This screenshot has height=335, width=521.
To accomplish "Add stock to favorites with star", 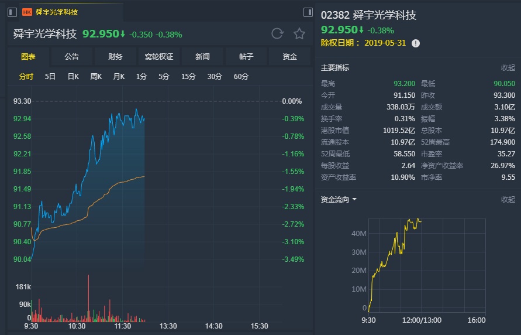I will (x=299, y=34).
